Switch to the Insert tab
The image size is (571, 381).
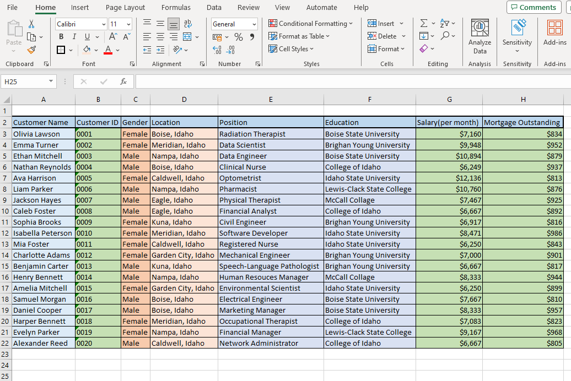click(x=80, y=7)
